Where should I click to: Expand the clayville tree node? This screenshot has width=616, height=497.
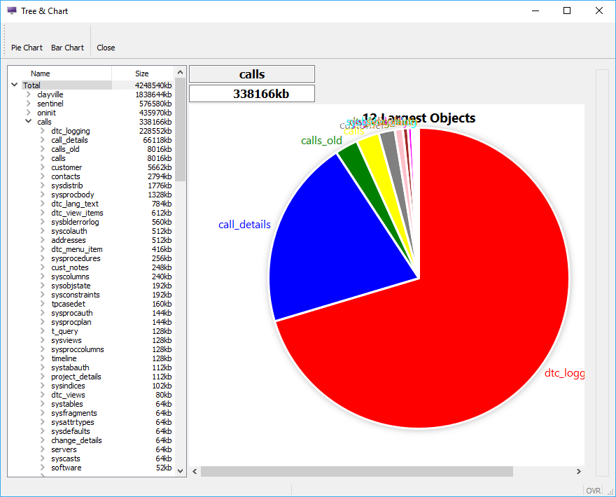click(29, 94)
